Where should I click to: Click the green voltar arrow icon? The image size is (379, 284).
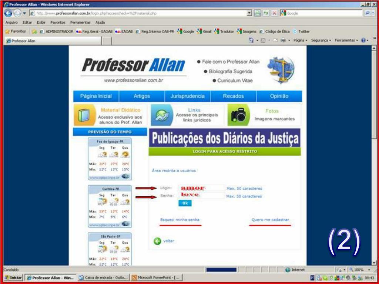click(157, 241)
